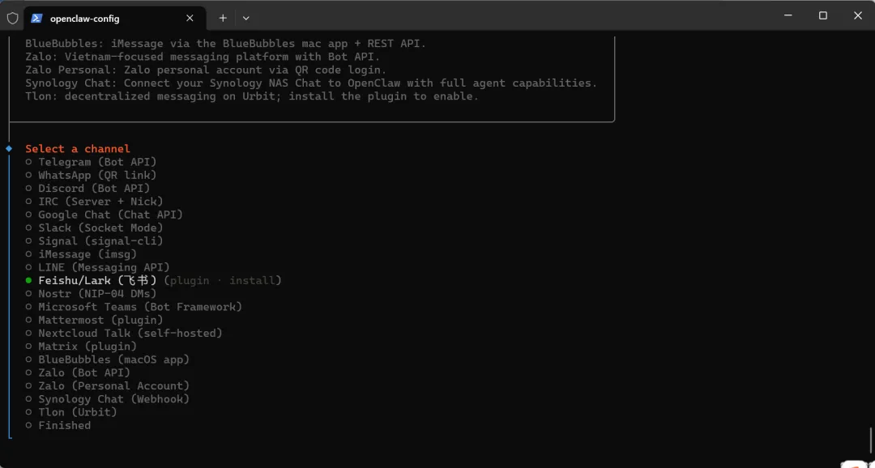
Task: Click the blue diamond prompt marker
Action: 9,148
